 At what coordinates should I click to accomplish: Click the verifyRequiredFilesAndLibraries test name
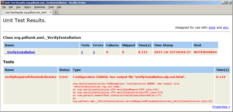(30, 77)
